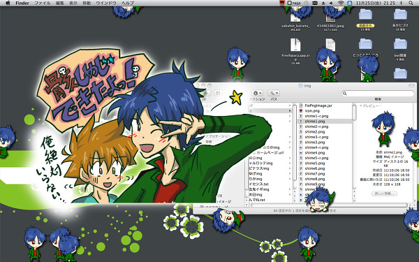The image size is (419, 262).
Task: Expand the ピテラスimg folder arrow
Action: [291, 168]
